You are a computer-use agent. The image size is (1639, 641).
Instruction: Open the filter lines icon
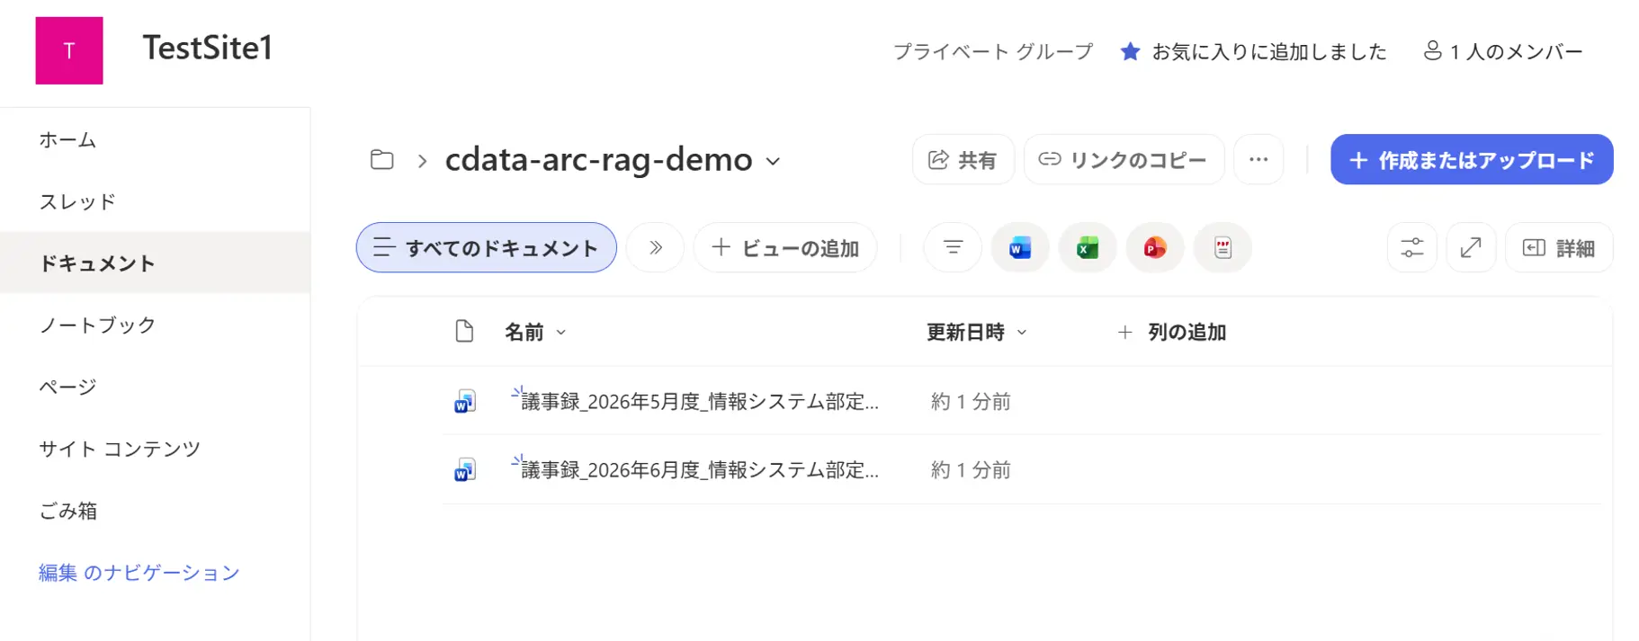tap(953, 247)
